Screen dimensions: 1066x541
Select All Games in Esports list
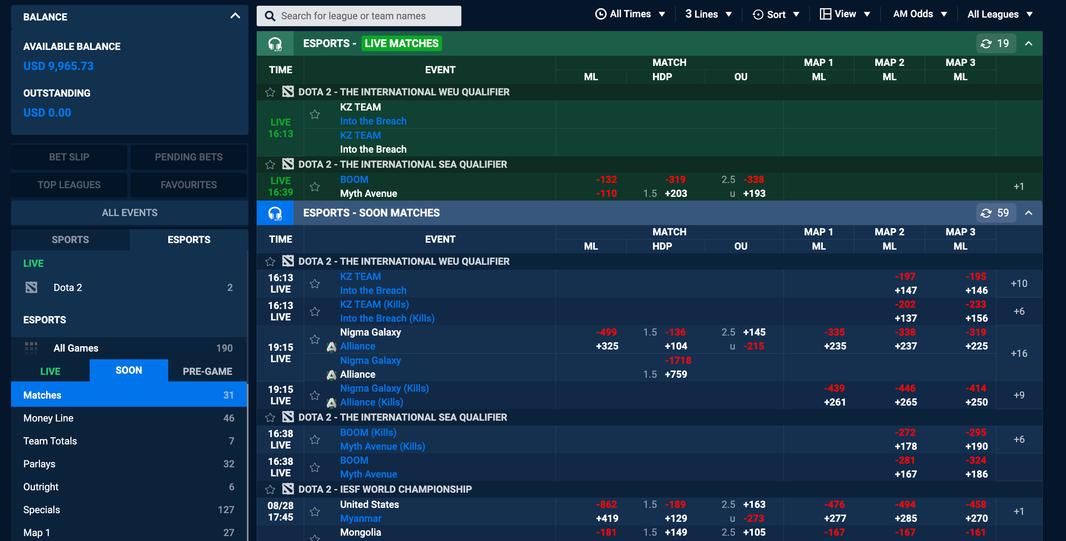point(129,348)
